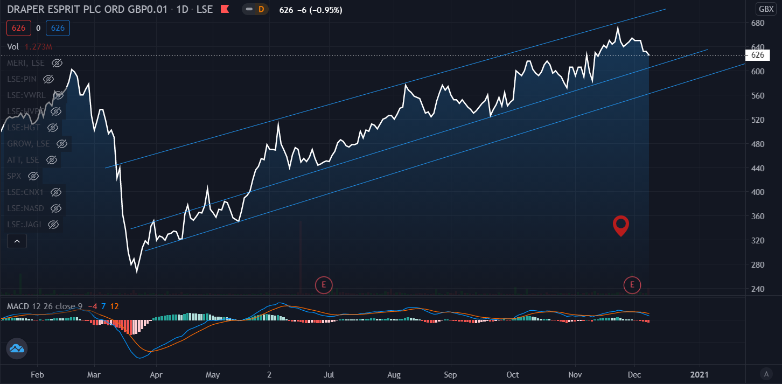This screenshot has height=384, width=782.
Task: Click the volume value 1.273M
Action: (38, 47)
